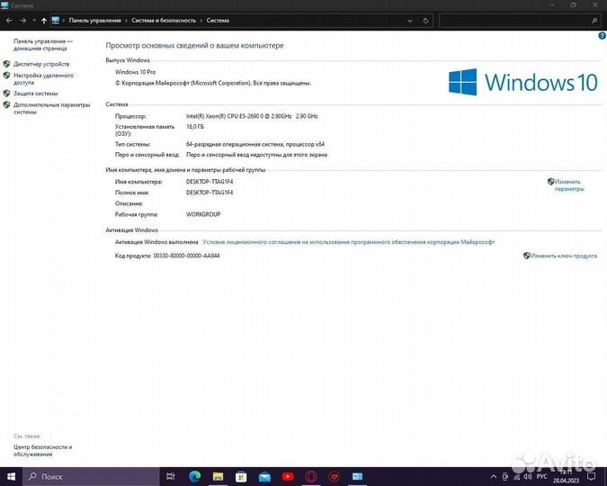Screen dimensions: 607x486
Task: Click installed memory value '16,0 ГБ'
Action: (x=195, y=127)
